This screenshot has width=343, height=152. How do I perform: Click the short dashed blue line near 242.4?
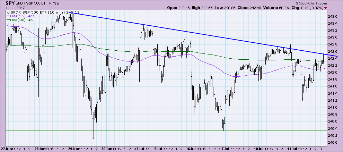click(x=309, y=60)
